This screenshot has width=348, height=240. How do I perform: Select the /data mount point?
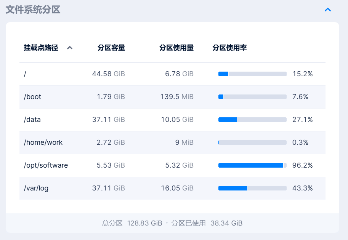point(32,120)
